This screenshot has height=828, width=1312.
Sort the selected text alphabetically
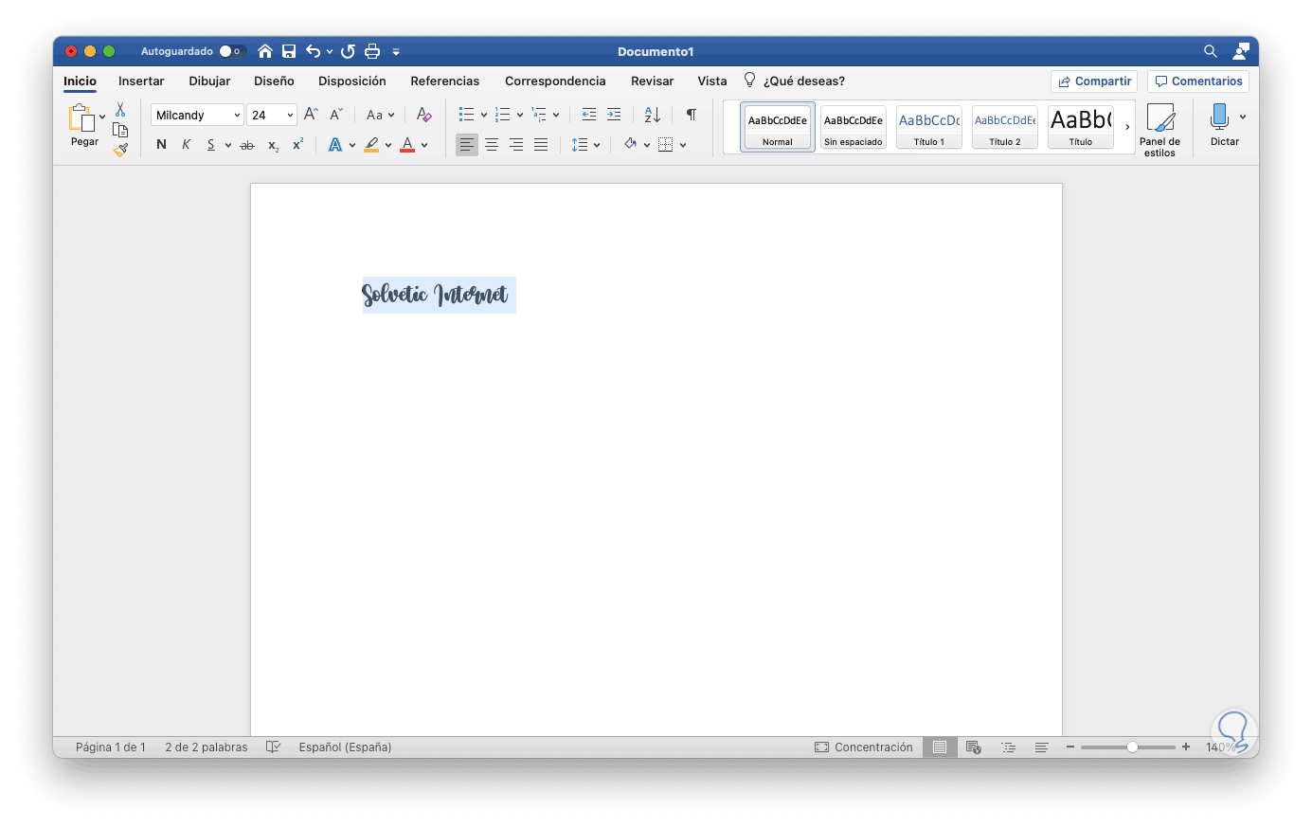point(653,115)
